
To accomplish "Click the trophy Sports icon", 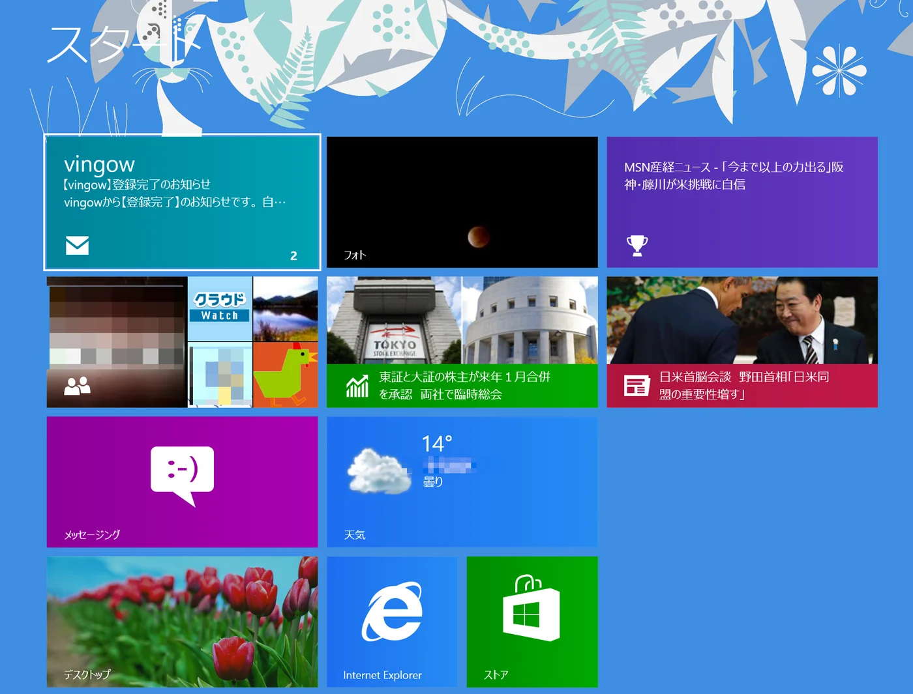I will pos(637,245).
